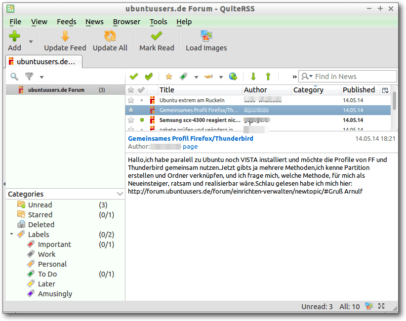This screenshot has height=321, width=406.
Task: Open the Browser menu
Action: point(126,22)
